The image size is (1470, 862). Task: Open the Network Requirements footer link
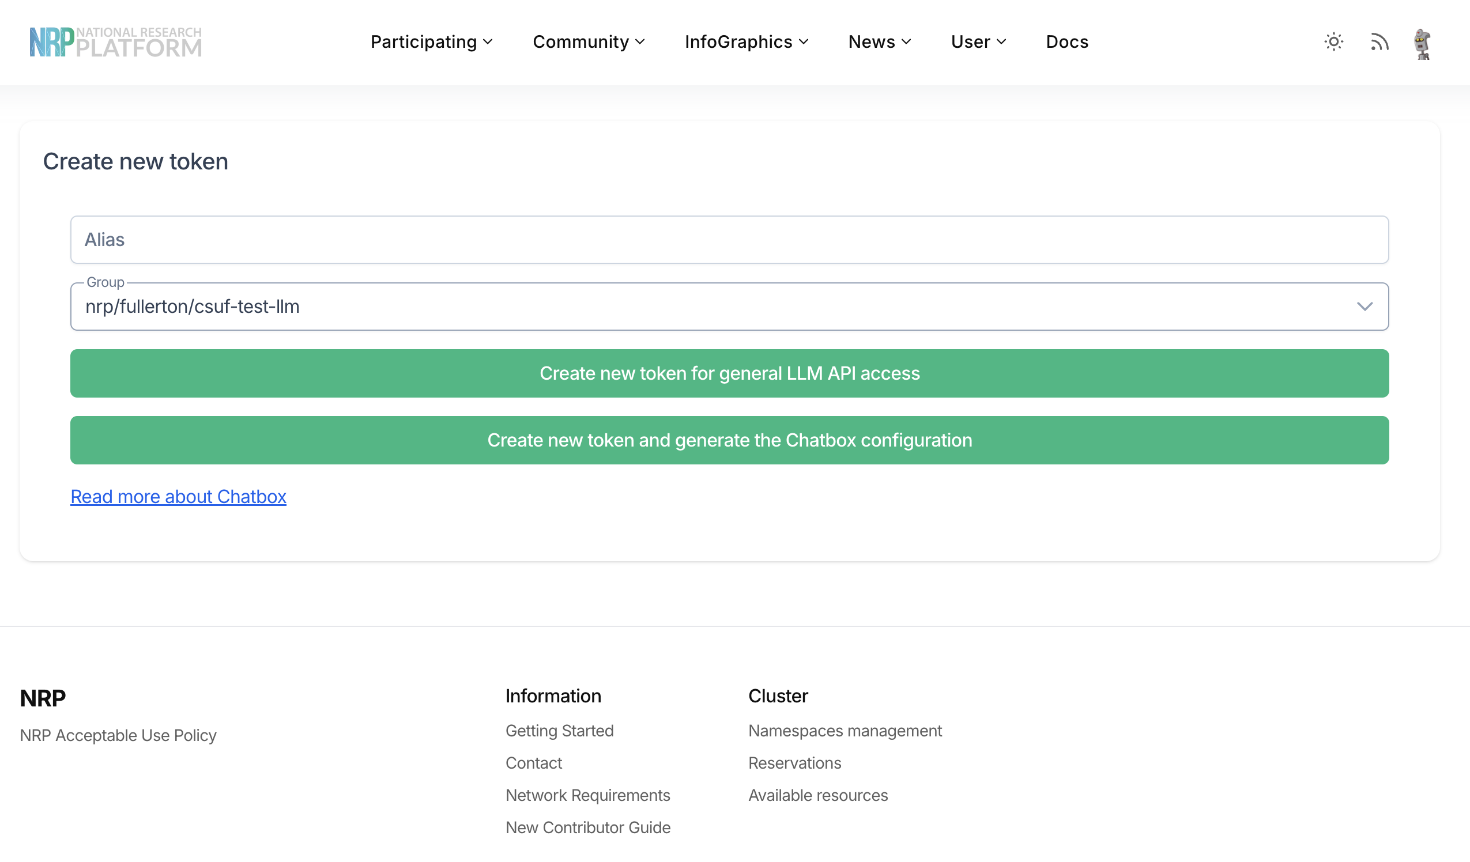click(588, 795)
